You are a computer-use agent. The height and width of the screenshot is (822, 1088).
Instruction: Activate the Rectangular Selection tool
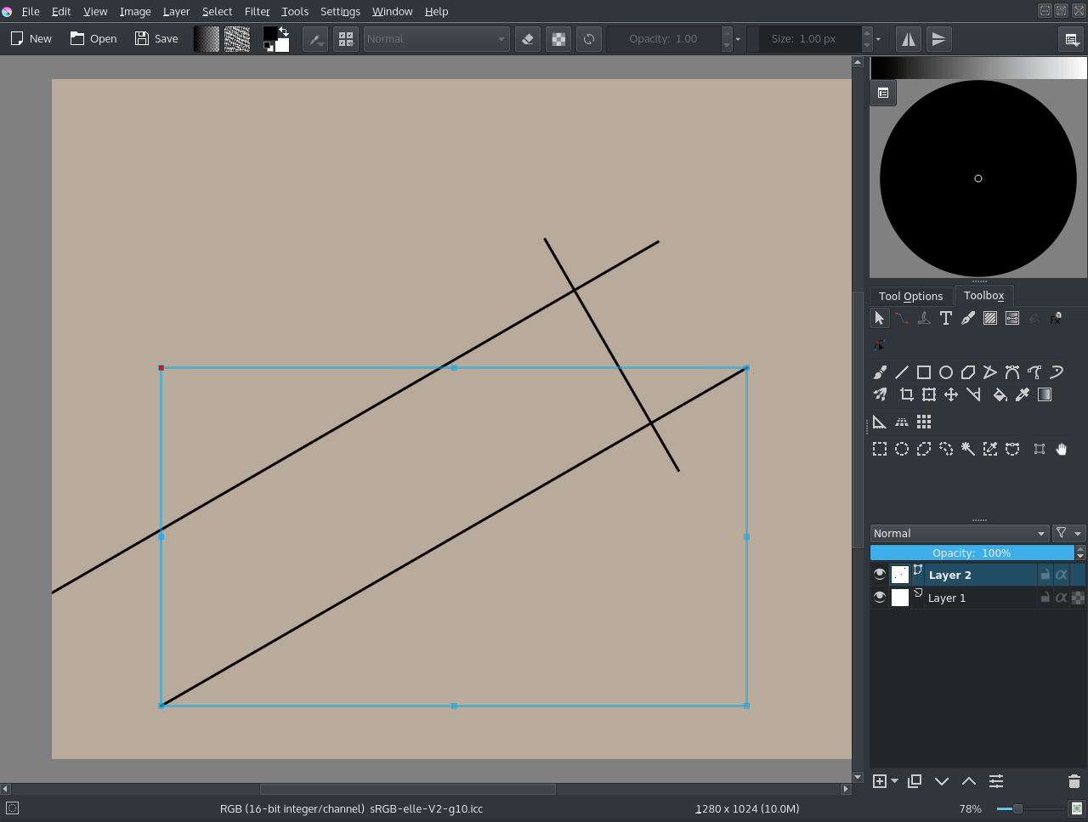[880, 449]
